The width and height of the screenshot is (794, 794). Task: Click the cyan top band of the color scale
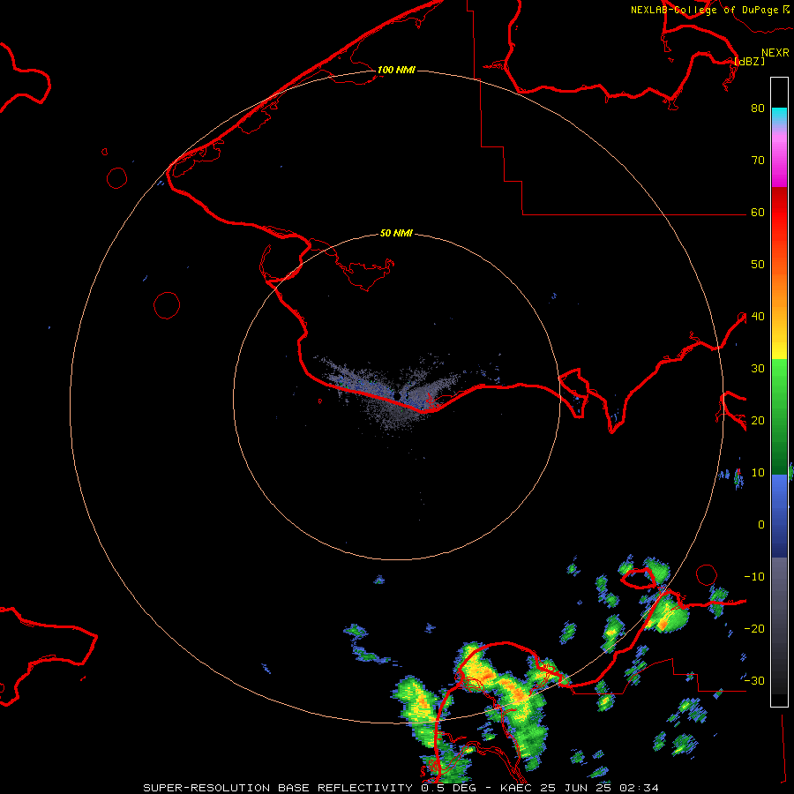[779, 116]
